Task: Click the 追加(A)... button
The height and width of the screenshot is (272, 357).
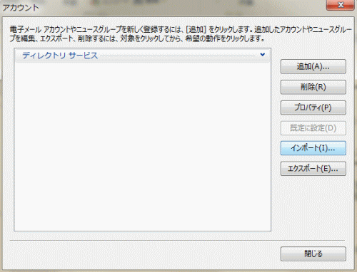Action: pyautogui.click(x=313, y=67)
